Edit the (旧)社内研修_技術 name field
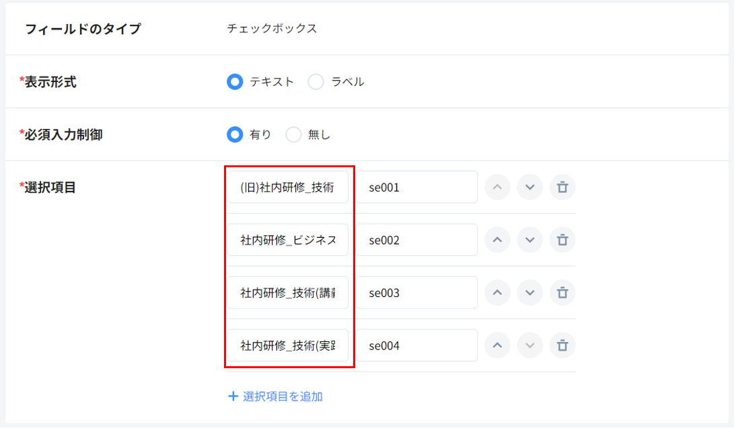Image resolution: width=734 pixels, height=428 pixels. [287, 187]
